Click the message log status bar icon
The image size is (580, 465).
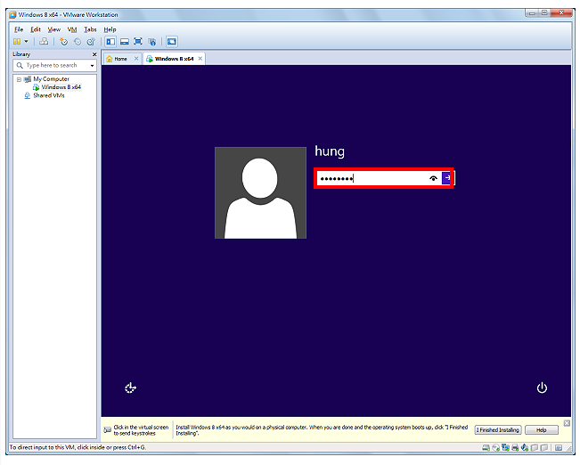pos(559,447)
